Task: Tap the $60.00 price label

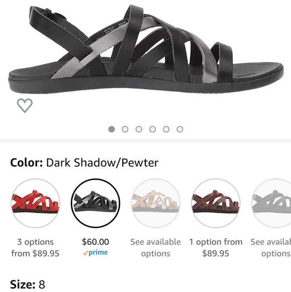Action: [x=95, y=242]
